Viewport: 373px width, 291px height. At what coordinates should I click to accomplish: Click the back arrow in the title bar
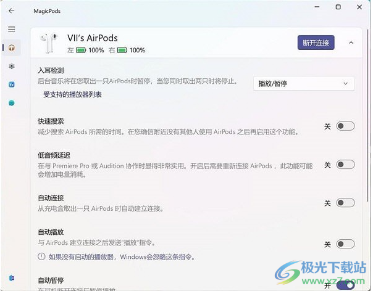pyautogui.click(x=11, y=10)
